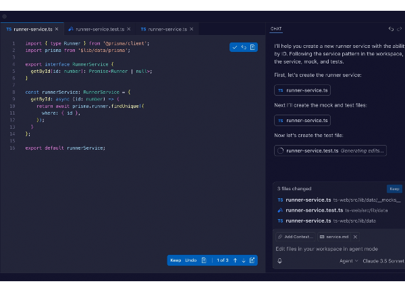Remove the service.md context with the X

pos(355,237)
